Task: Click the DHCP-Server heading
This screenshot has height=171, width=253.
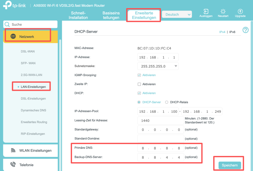Action: [86, 32]
